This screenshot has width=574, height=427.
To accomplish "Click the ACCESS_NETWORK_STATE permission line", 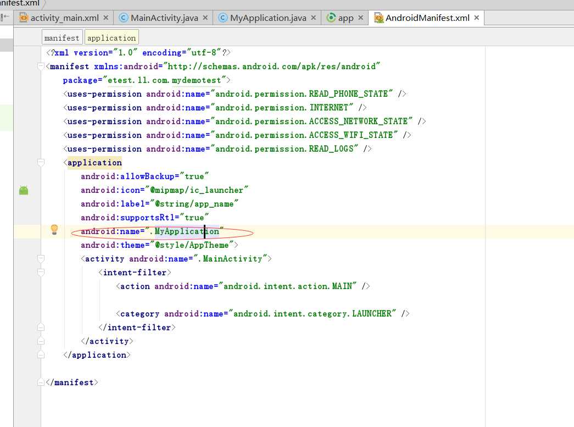I will 244,121.
